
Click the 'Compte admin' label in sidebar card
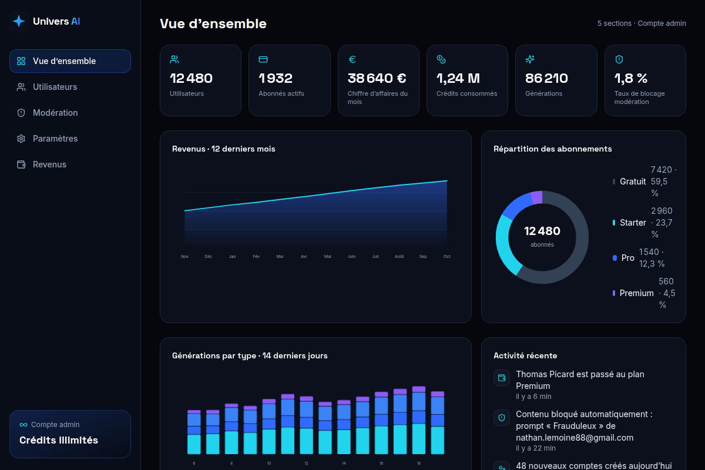pos(55,425)
